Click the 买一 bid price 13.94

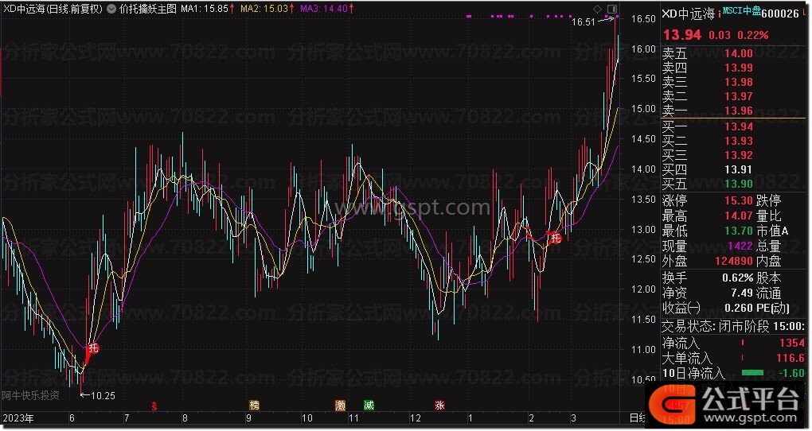[739, 126]
